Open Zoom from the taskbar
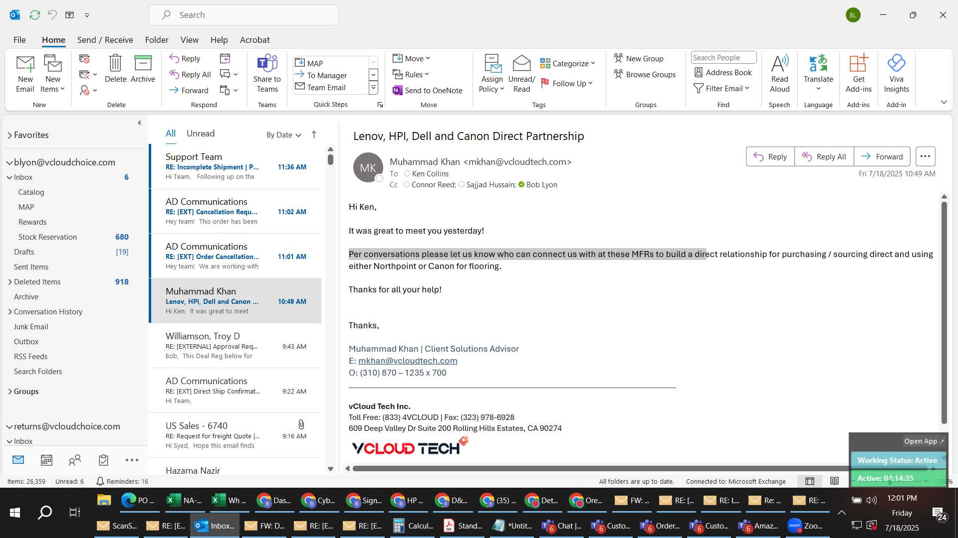This screenshot has width=958, height=538. point(805,526)
